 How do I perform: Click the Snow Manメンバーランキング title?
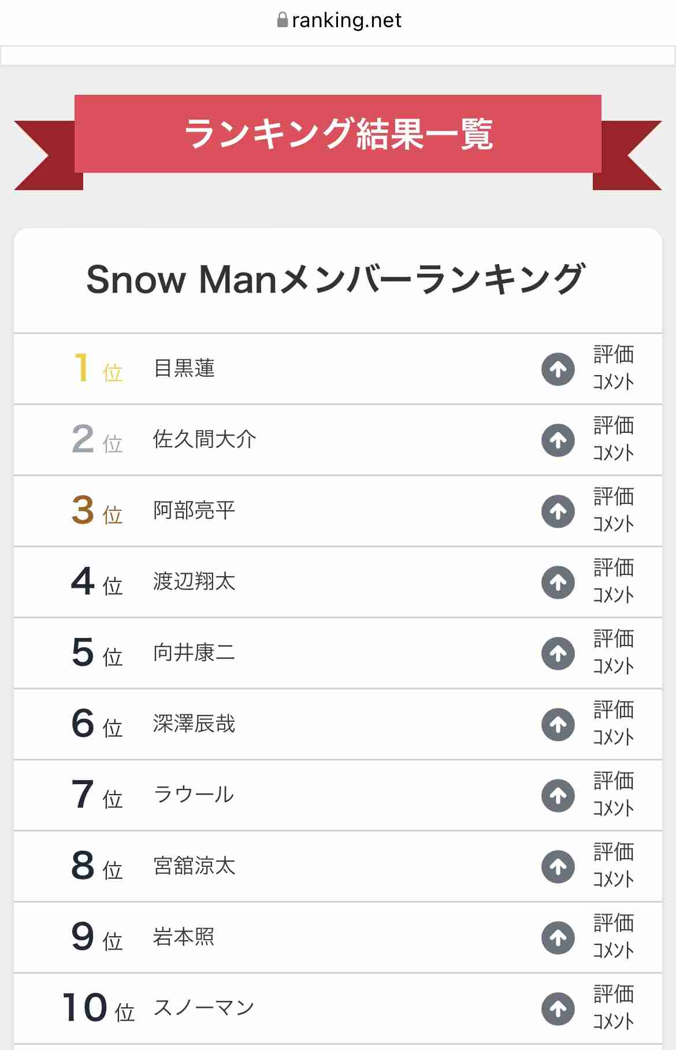tap(336, 280)
